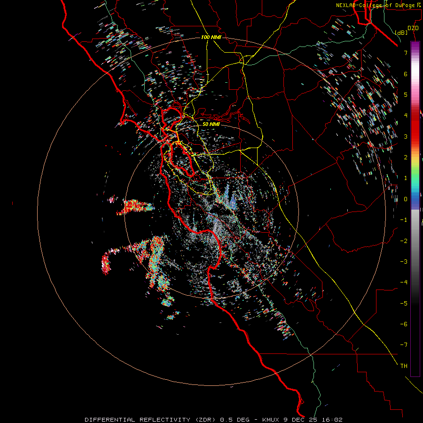The height and width of the screenshot is (423, 423).
Task: Click the ZDR color scale bar
Action: pyautogui.click(x=415, y=209)
